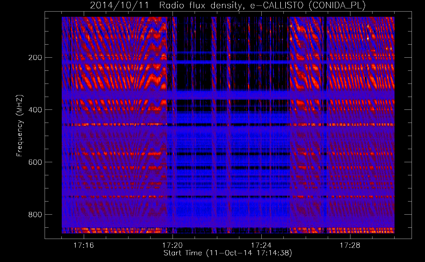Image resolution: width=425 pixels, height=262 pixels.
Task: Click the 200 frequency tick label
Action: pos(35,58)
